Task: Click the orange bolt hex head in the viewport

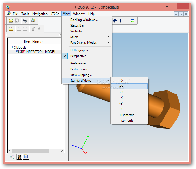Action: pos(166,109)
